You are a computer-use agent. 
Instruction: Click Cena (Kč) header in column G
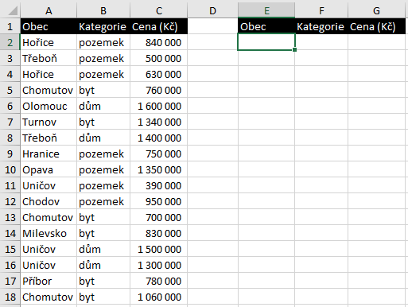pyautogui.click(x=376, y=26)
